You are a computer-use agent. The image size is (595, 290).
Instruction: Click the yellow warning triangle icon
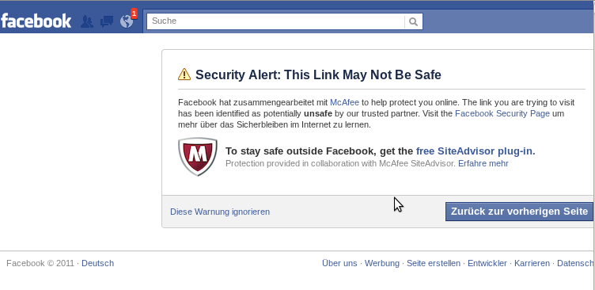[x=184, y=74]
